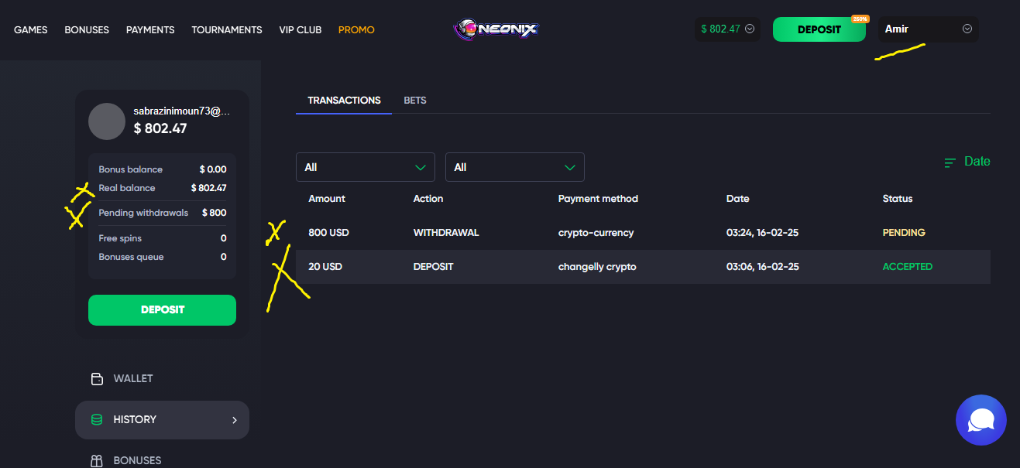Image resolution: width=1020 pixels, height=468 pixels.
Task: Click the Wallet icon in sidebar
Action: click(97, 379)
